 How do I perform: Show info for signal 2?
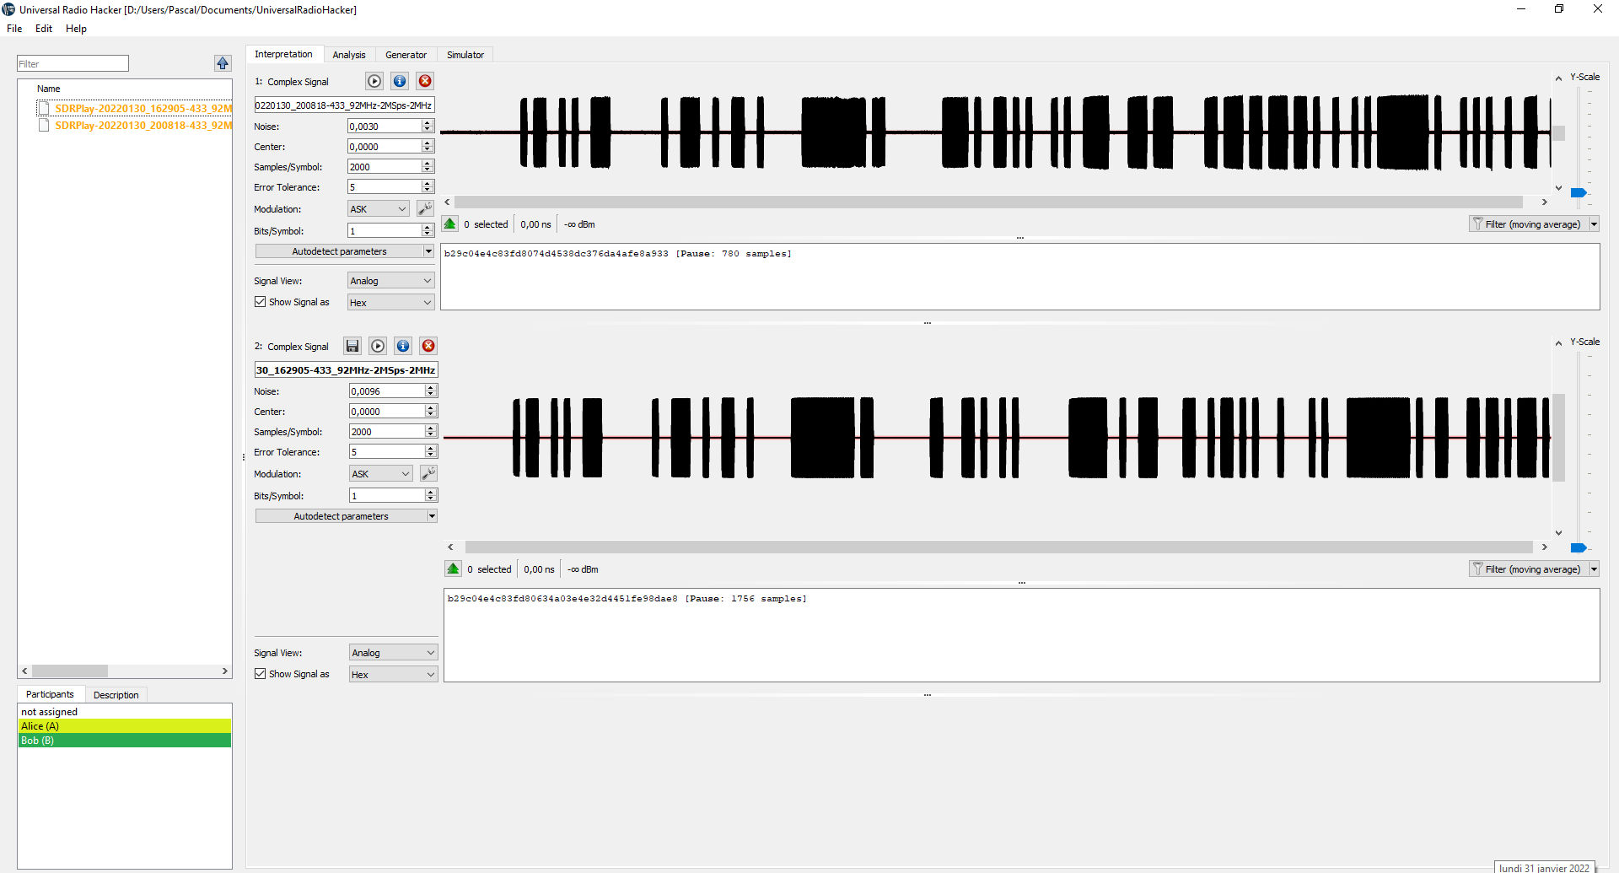click(x=403, y=346)
